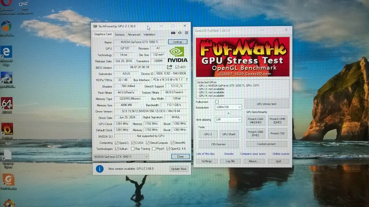The width and height of the screenshot is (369, 207).
Task: Switch to the Sensors tab
Action: [x=119, y=34]
